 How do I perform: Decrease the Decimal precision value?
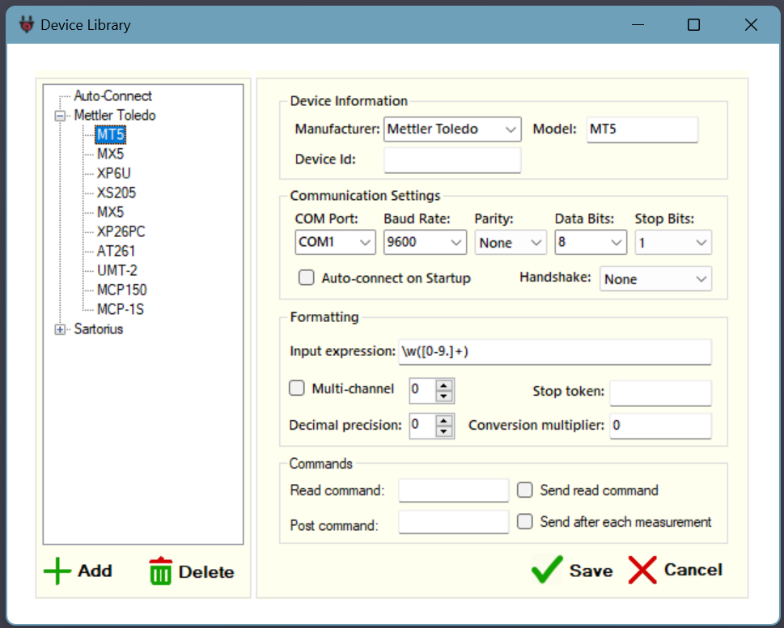point(444,431)
